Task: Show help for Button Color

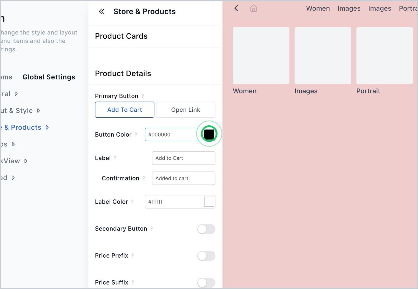Action: (x=136, y=135)
